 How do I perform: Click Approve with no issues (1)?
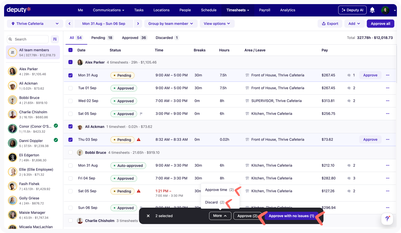pos(291,216)
